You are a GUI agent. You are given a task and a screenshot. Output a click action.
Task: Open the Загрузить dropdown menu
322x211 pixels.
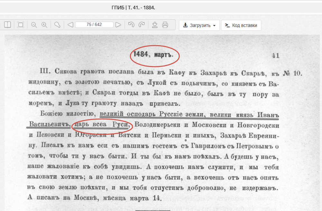point(199,25)
